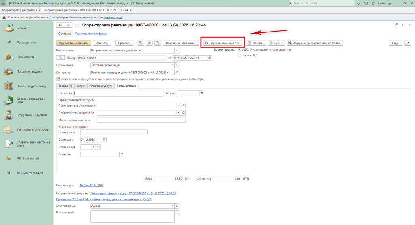Select radio НДС, бухгалтерский и налоговый учет
Screen dimensions: 415x225
(x=239, y=50)
